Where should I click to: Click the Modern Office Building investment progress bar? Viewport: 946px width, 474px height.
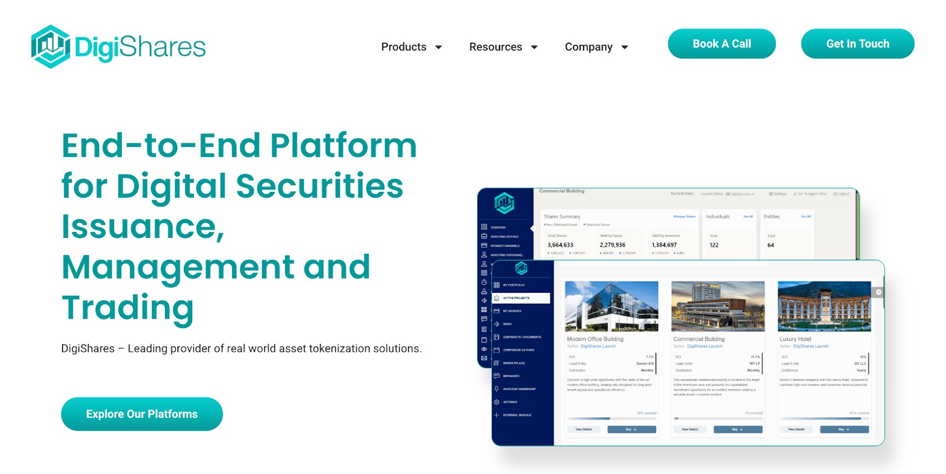click(611, 419)
